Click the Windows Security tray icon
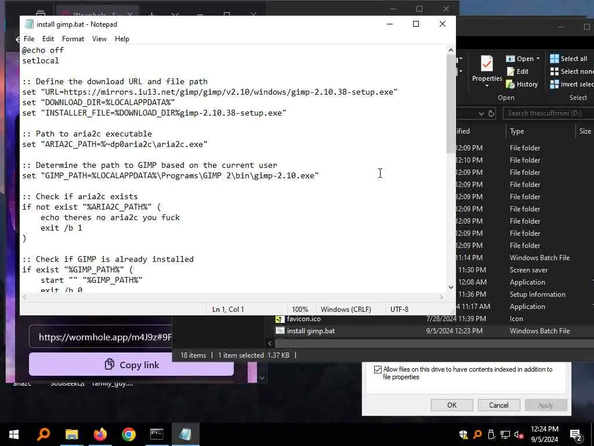This screenshot has height=446, width=594. point(463,434)
